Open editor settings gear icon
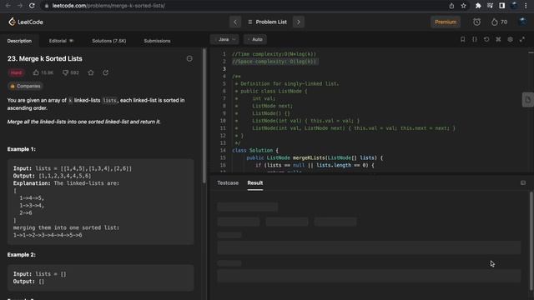This screenshot has width=534, height=300. coord(510,39)
